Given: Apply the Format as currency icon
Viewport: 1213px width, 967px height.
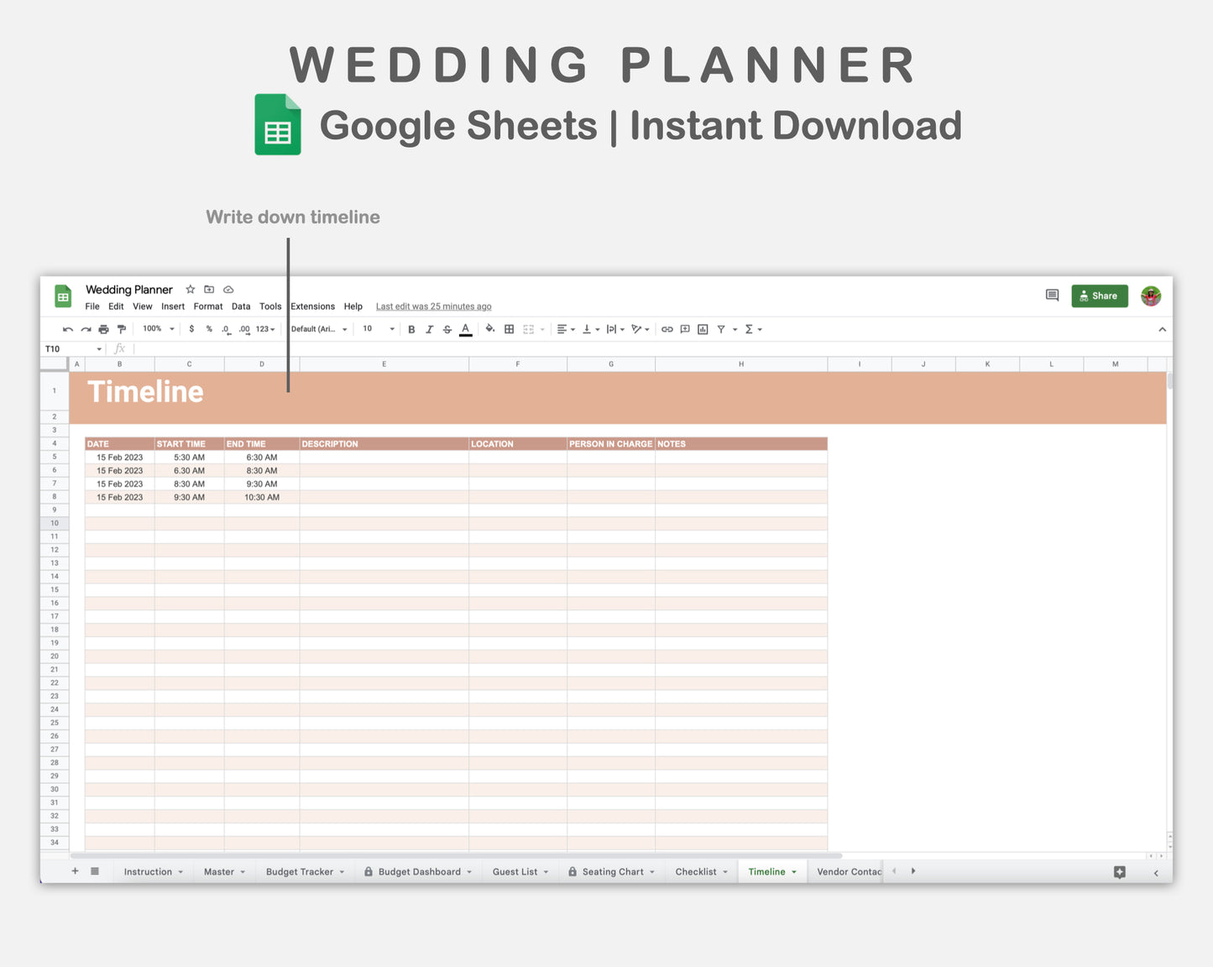Looking at the screenshot, I should click(191, 328).
